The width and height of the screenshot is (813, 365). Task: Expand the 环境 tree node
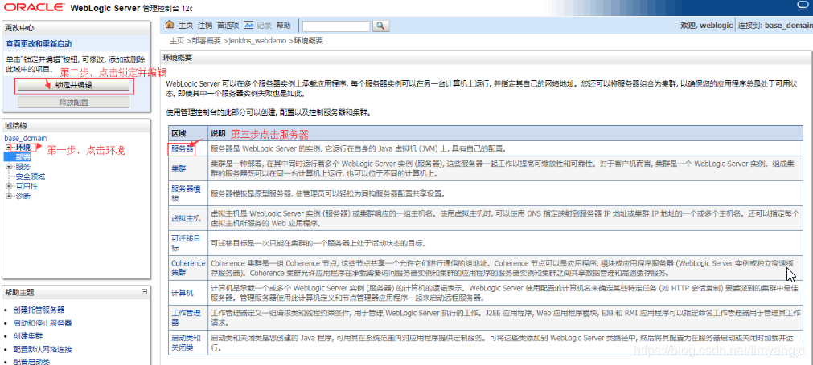coord(8,148)
